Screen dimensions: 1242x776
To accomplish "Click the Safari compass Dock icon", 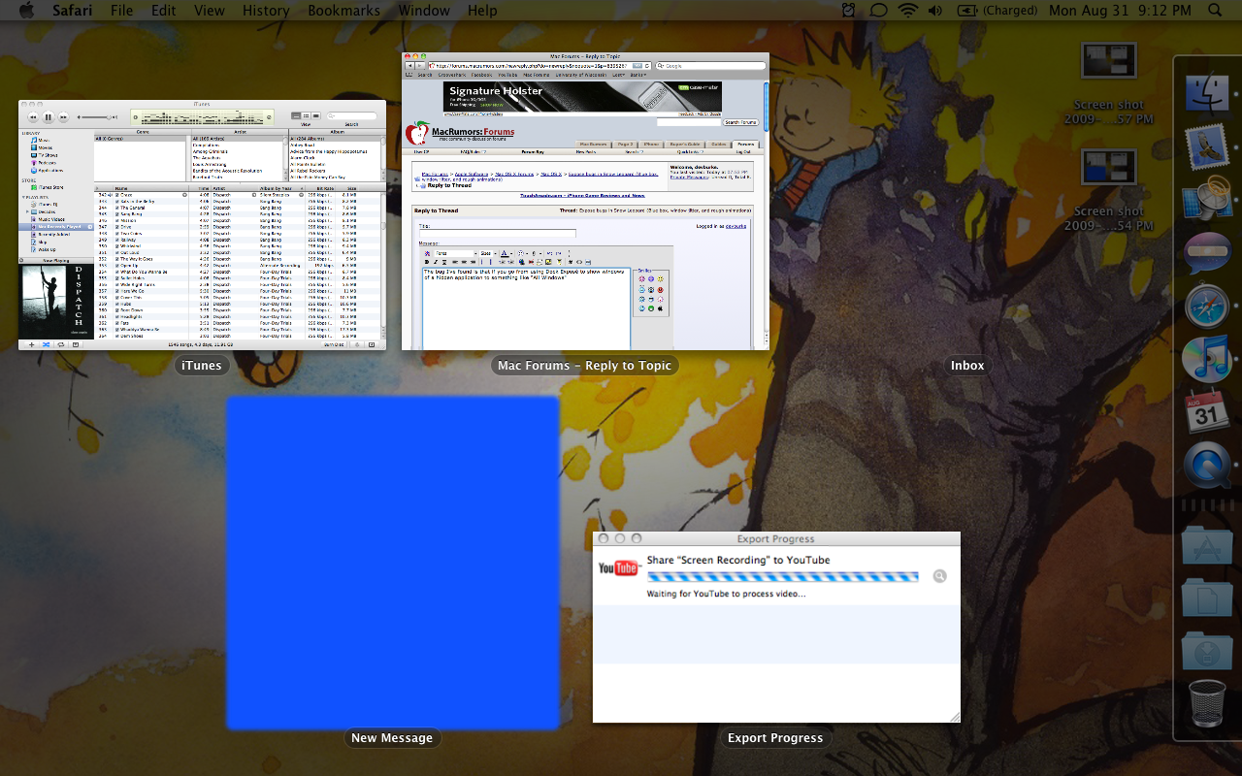I will (x=1207, y=307).
